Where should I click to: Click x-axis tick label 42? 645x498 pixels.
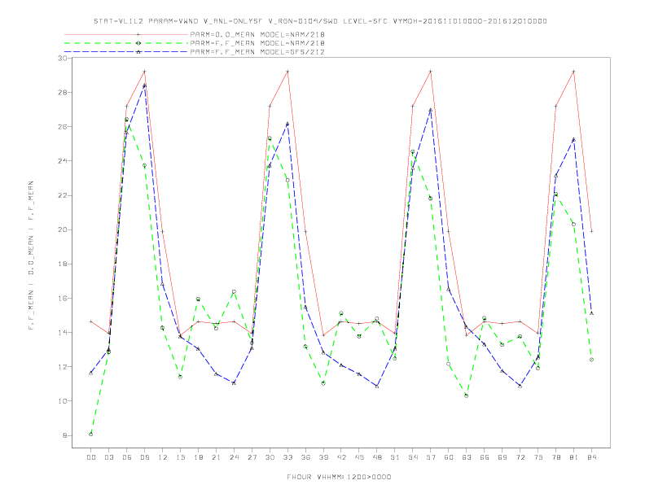click(x=341, y=457)
